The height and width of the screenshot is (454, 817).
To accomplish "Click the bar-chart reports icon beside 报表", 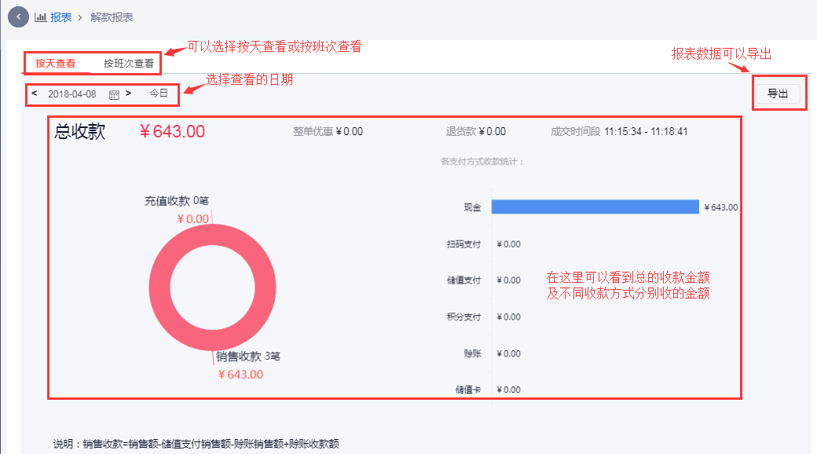I will click(x=40, y=16).
